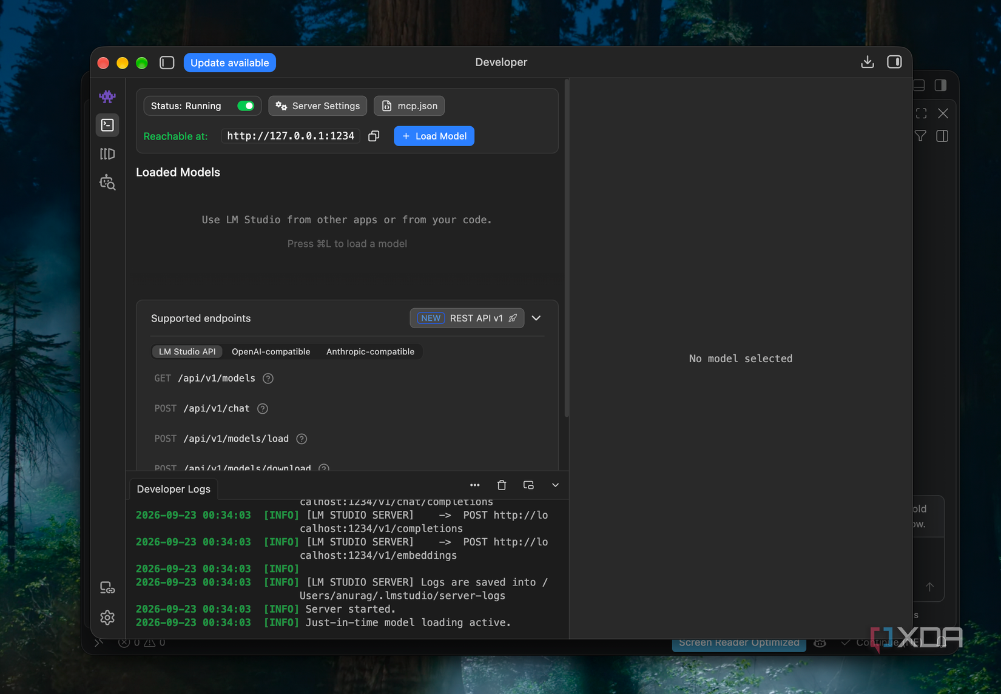
Task: Click the POST /api/v1/models/load endpoint text
Action: pos(221,439)
